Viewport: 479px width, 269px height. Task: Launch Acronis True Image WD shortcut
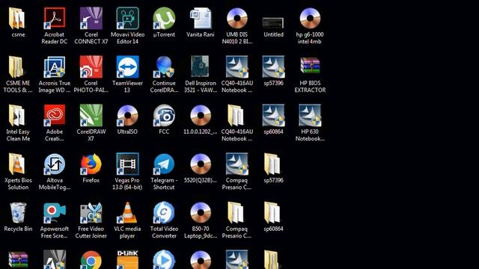point(55,67)
